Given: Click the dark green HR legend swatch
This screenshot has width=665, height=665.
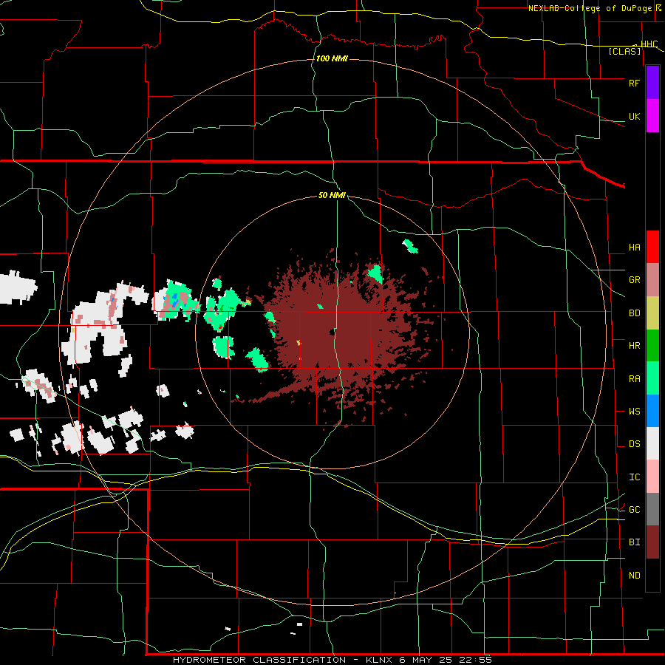Looking at the screenshot, I should coord(652,345).
